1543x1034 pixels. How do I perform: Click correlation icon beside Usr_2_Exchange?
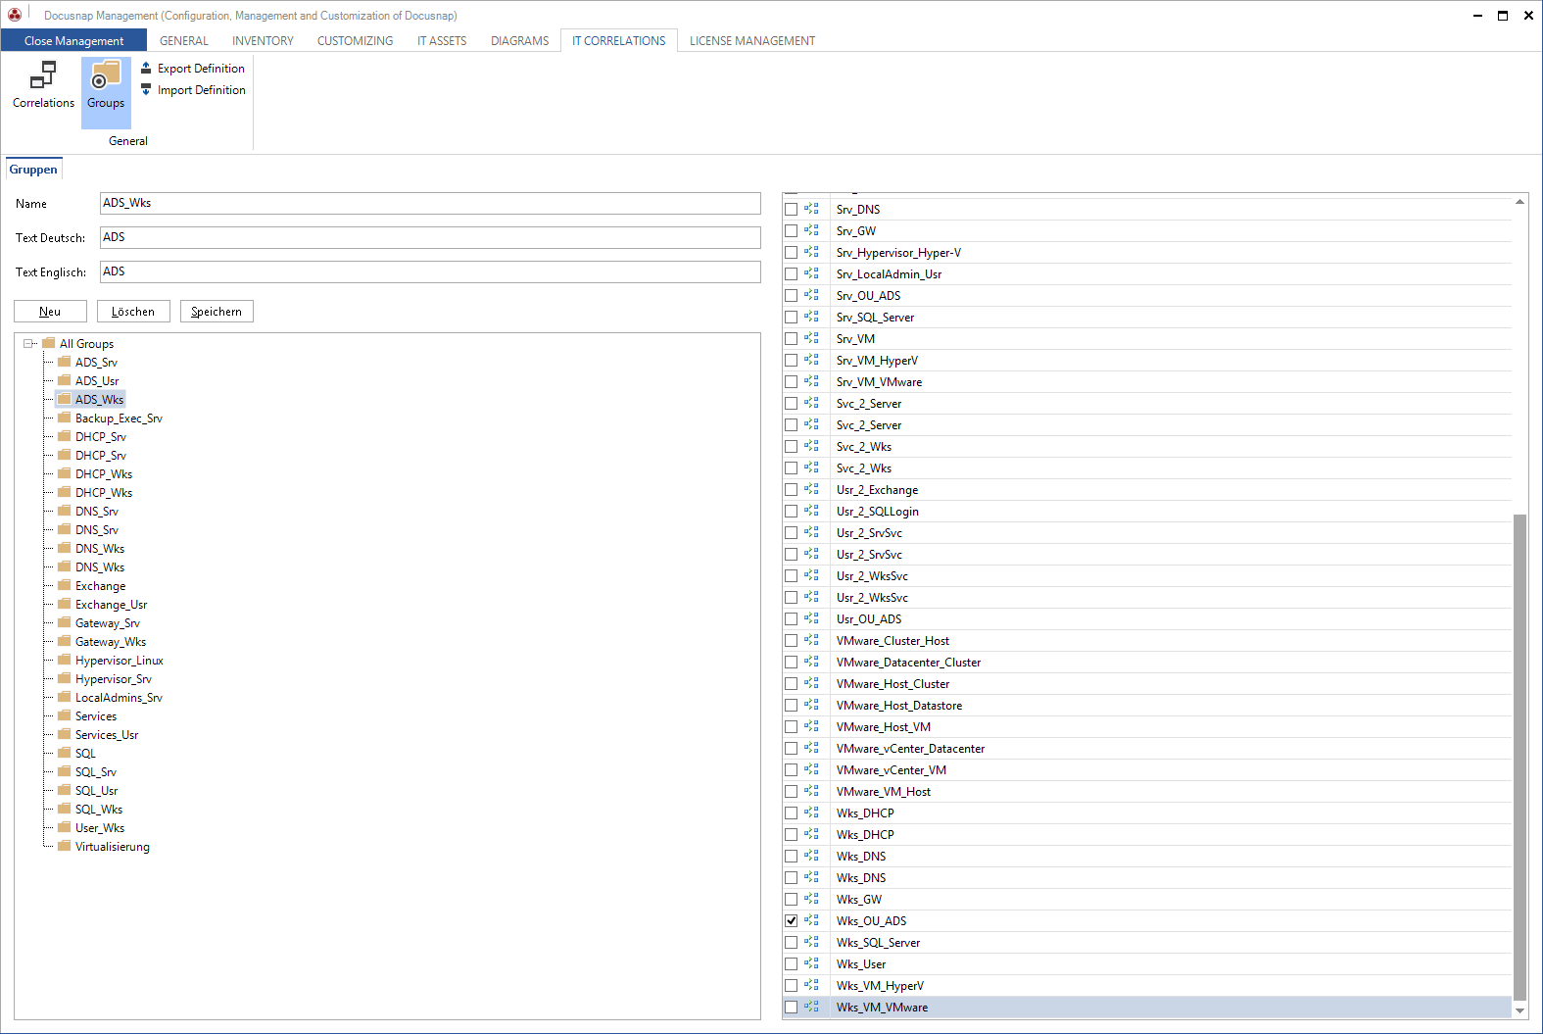coord(811,489)
